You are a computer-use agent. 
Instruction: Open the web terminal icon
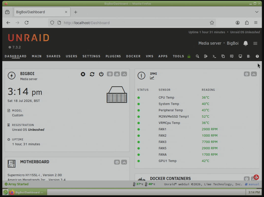214,56
